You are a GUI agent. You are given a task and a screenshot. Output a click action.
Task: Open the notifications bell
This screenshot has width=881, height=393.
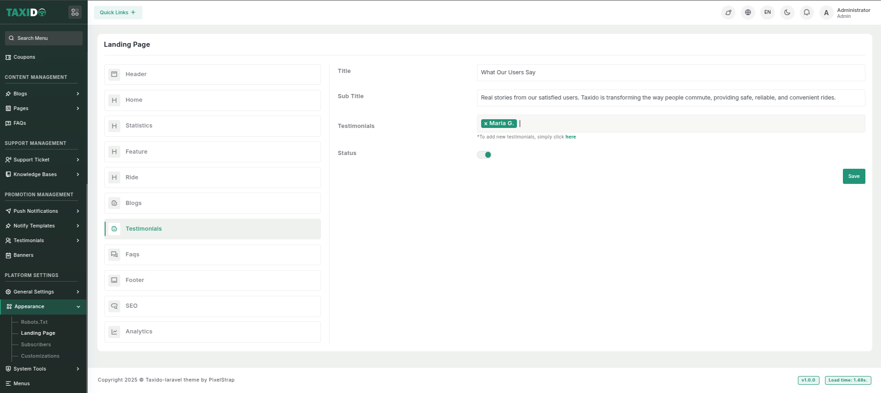[x=807, y=12]
